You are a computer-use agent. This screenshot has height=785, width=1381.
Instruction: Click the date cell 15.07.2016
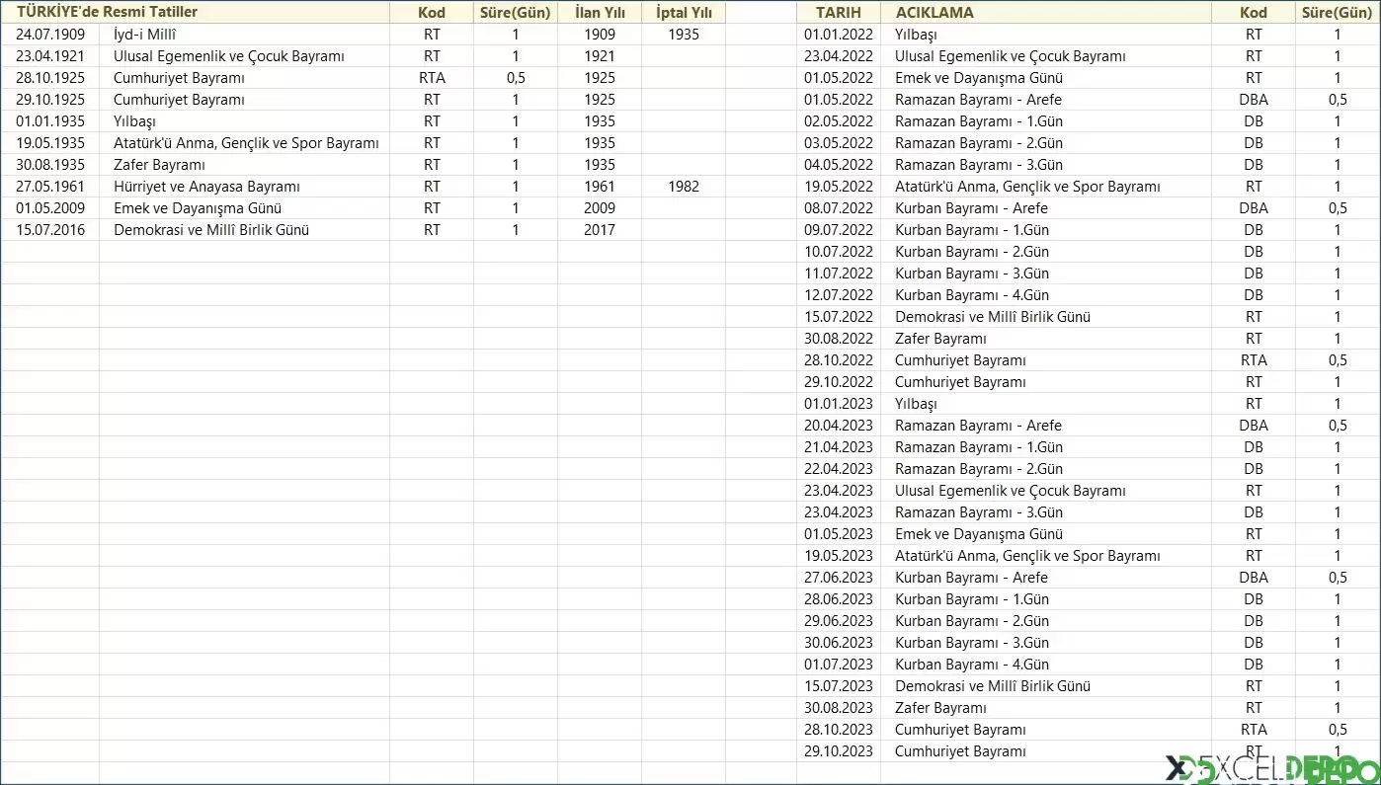(50, 230)
